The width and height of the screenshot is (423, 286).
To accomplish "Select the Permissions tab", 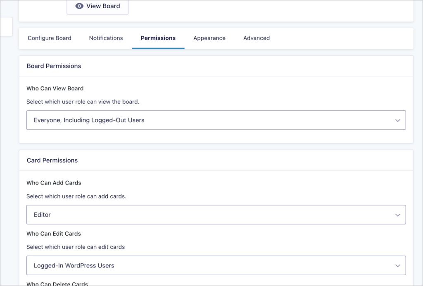I will coord(158,38).
